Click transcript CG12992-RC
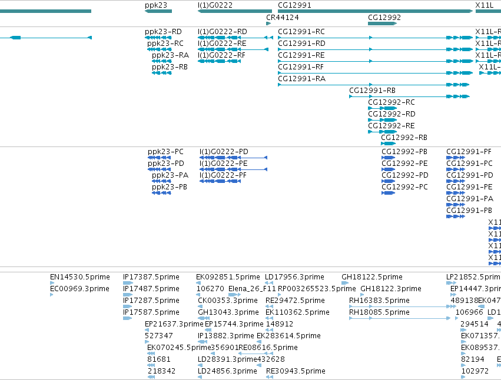 tap(383, 109)
